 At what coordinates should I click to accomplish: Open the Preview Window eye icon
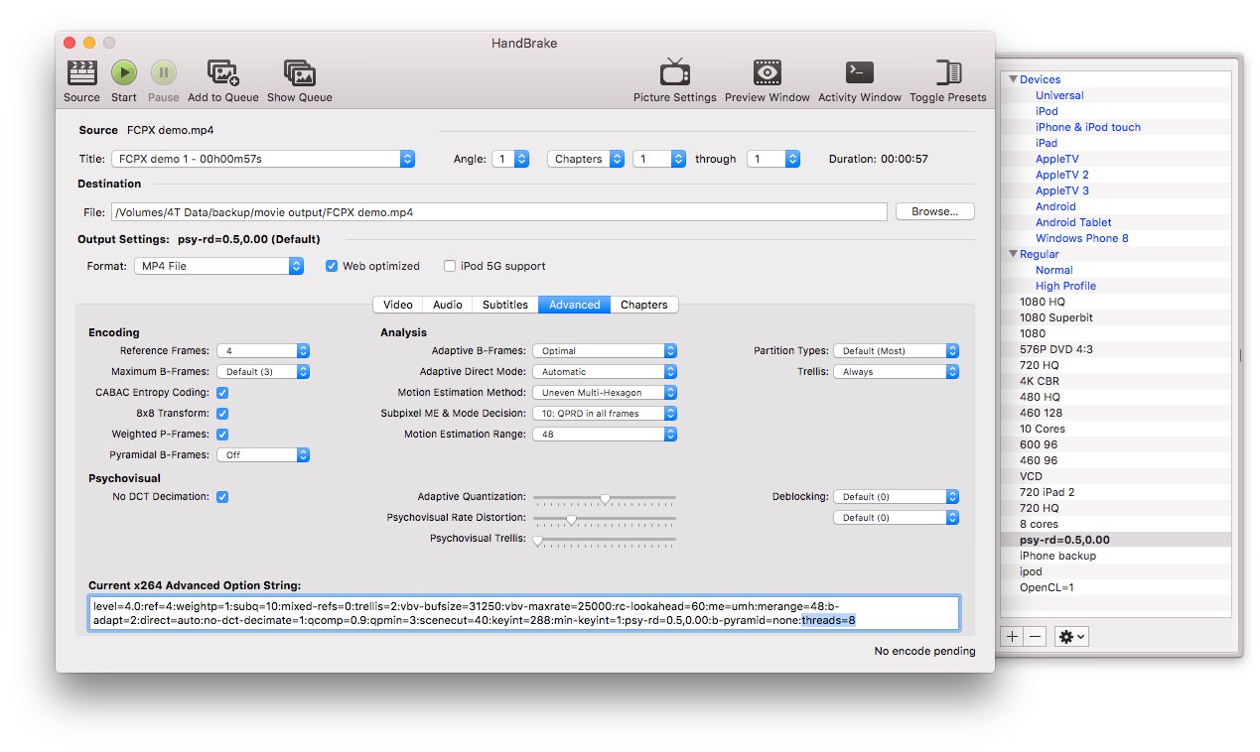click(768, 73)
